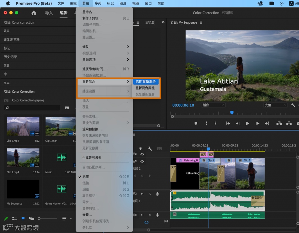The width and height of the screenshot is (299, 233).
Task: Open the sort icons menu button
Action: [64, 218]
